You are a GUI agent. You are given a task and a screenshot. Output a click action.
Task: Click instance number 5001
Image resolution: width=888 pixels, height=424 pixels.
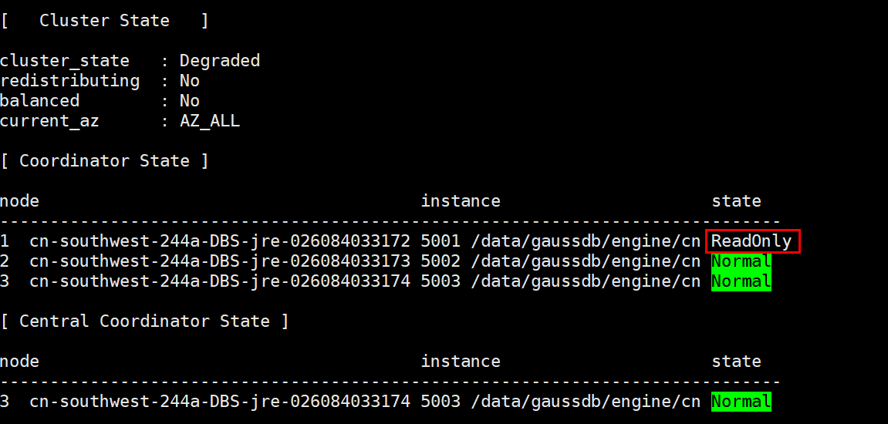pyautogui.click(x=441, y=241)
